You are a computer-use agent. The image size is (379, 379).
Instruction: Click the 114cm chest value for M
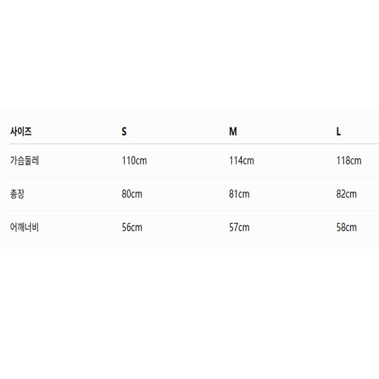click(x=241, y=160)
